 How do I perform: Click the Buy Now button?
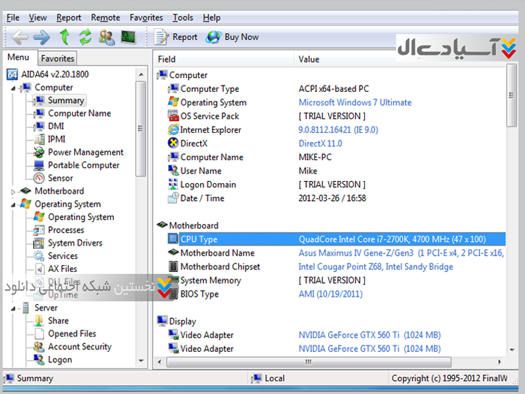[x=233, y=37]
